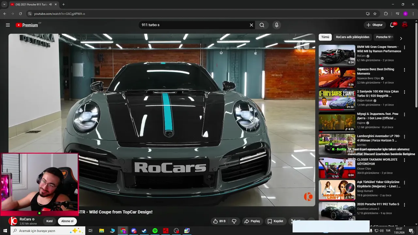Viewport: 418px width, 235px height.
Task: Save video with the Kaydet button
Action: (275, 221)
